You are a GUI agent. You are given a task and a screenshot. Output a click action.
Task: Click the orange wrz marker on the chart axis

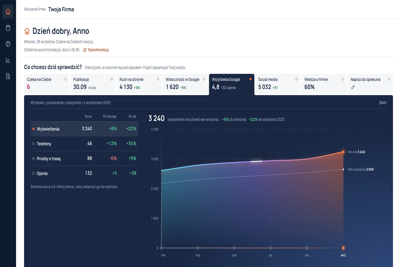pos(343,248)
